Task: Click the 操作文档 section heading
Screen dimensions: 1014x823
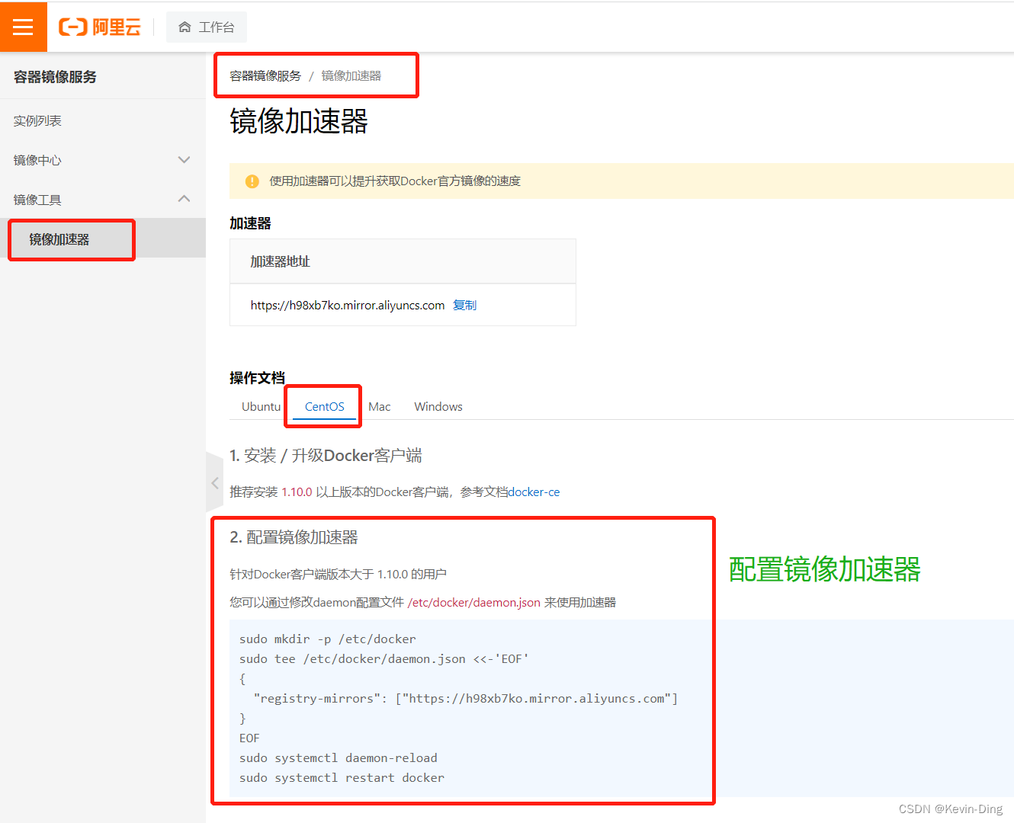Action: (257, 378)
